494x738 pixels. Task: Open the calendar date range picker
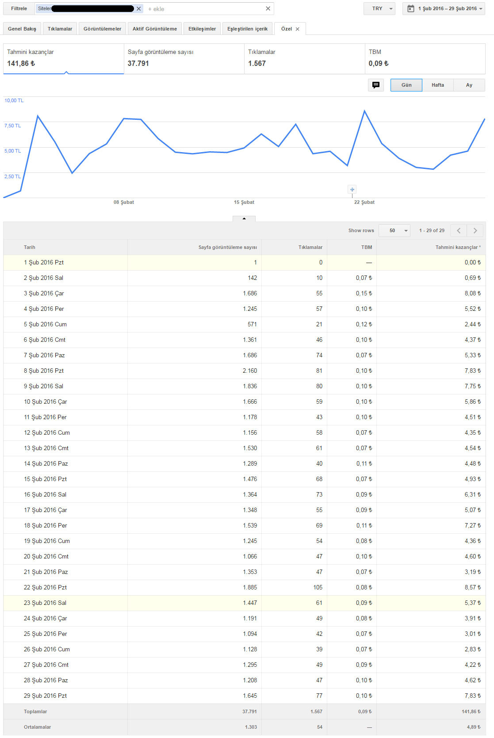coord(444,9)
